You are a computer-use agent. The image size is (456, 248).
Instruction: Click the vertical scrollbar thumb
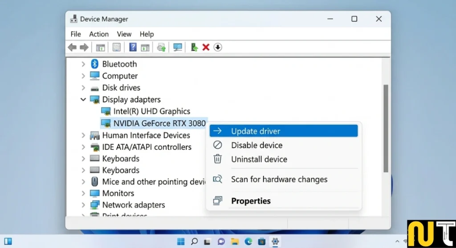[386, 128]
